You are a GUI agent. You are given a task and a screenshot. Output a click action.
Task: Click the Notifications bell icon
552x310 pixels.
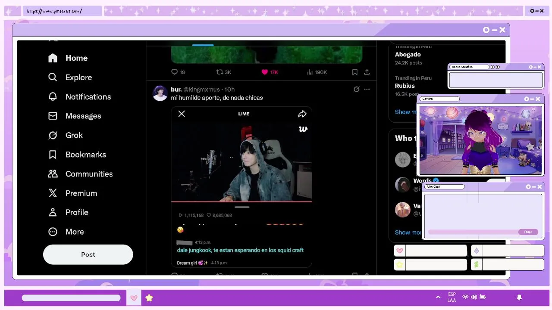point(53,96)
